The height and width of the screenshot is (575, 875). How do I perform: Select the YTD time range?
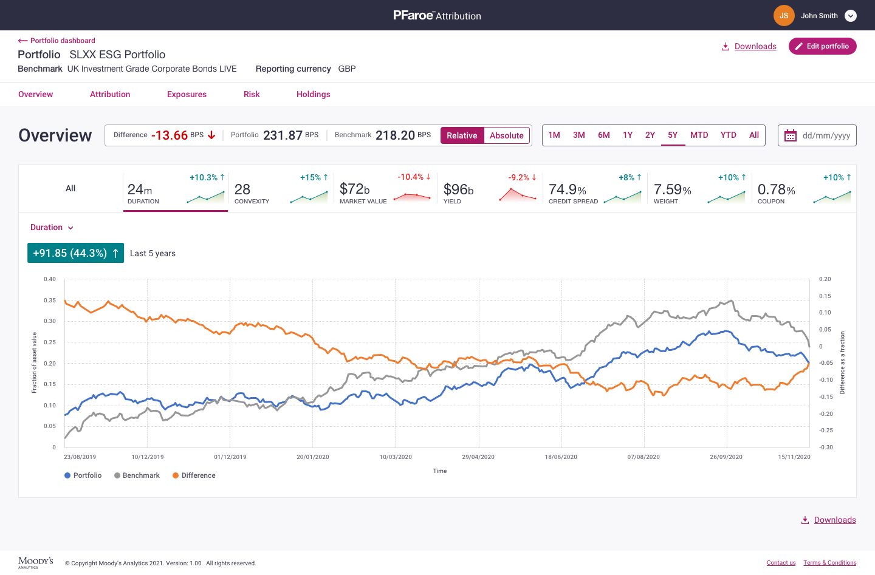coord(729,135)
